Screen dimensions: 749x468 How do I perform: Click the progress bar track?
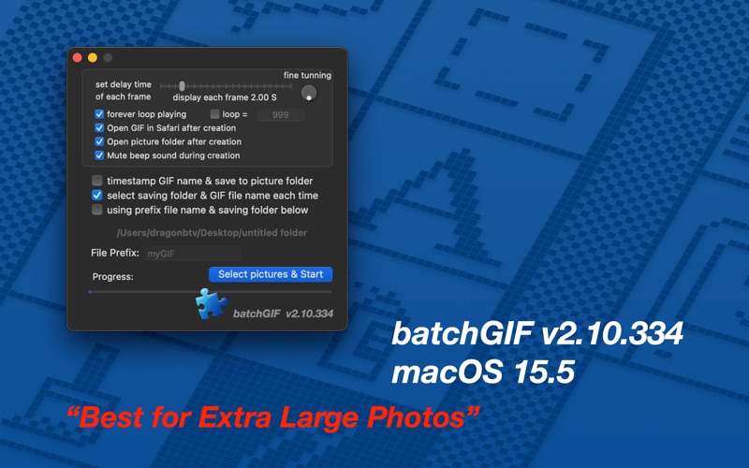tap(210, 291)
